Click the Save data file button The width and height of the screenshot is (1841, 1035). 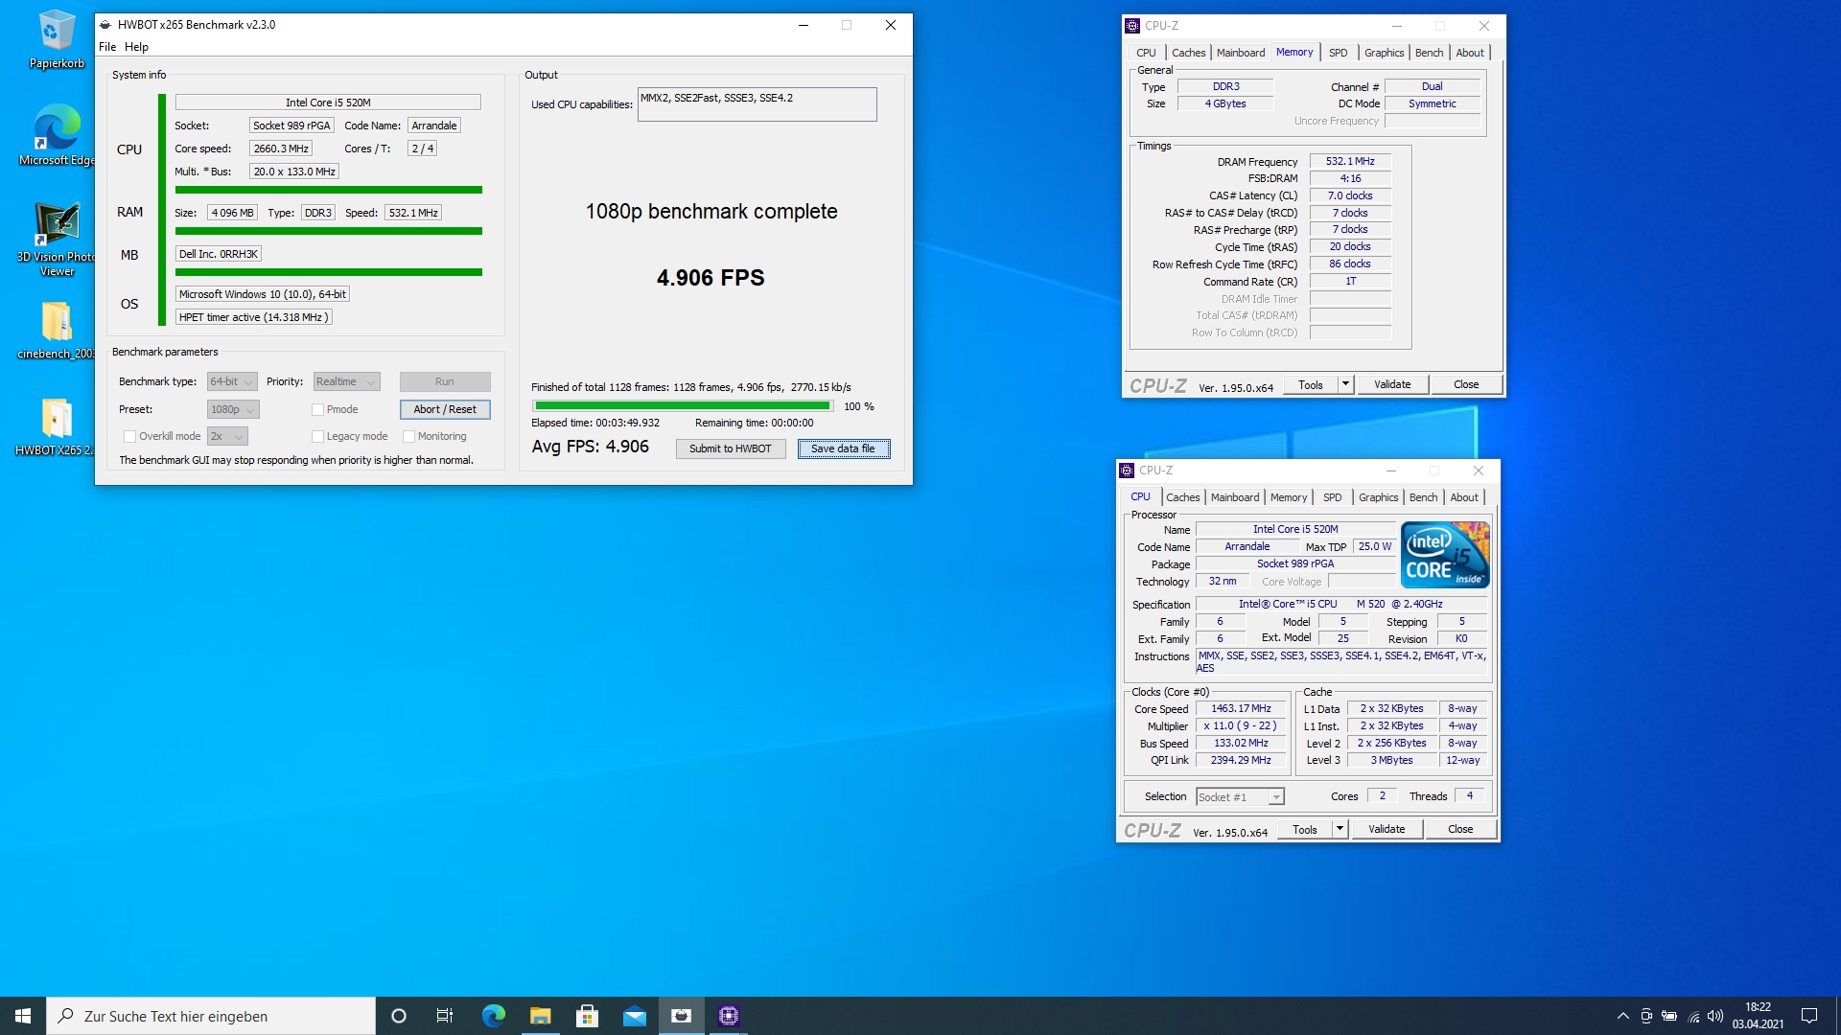click(x=844, y=448)
